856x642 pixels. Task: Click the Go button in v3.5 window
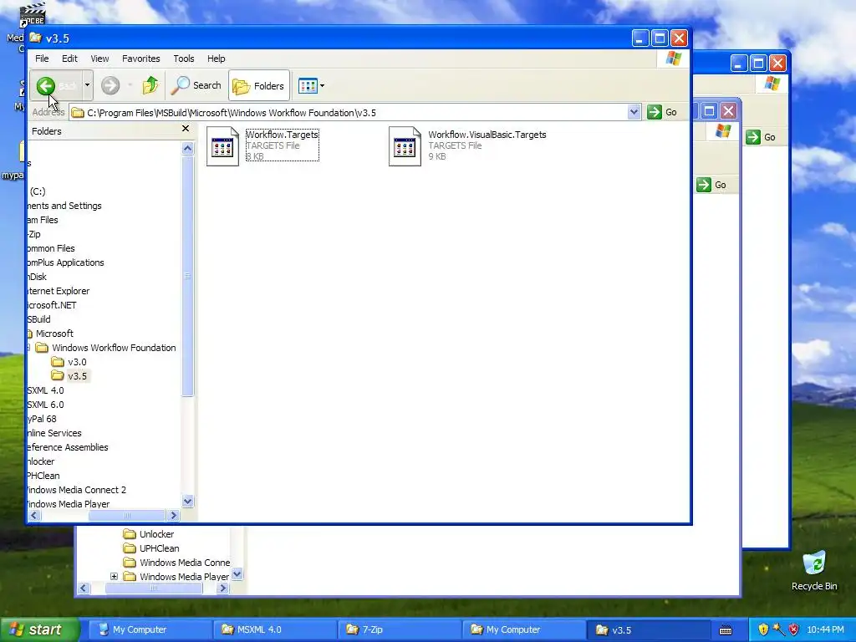click(x=662, y=112)
